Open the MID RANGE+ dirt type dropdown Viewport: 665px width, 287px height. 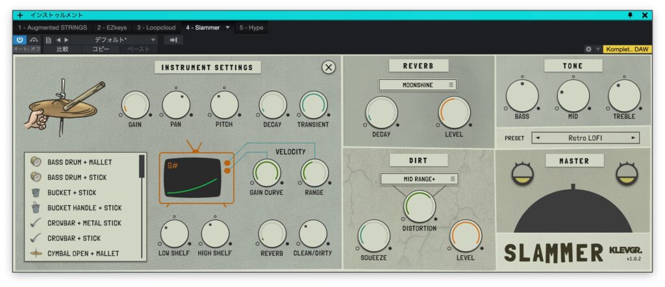pyautogui.click(x=419, y=179)
